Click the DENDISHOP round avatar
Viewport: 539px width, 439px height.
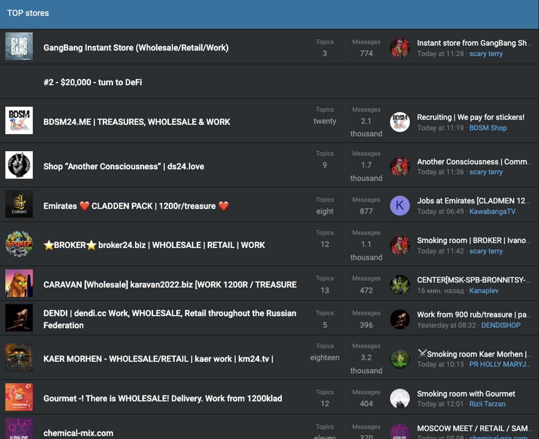coord(400,319)
